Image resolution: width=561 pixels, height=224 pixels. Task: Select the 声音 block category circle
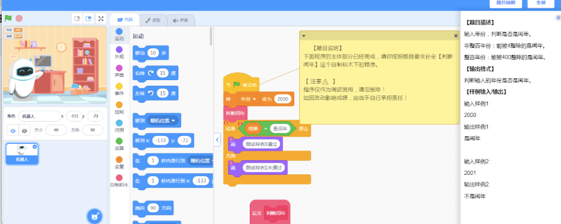point(119,68)
